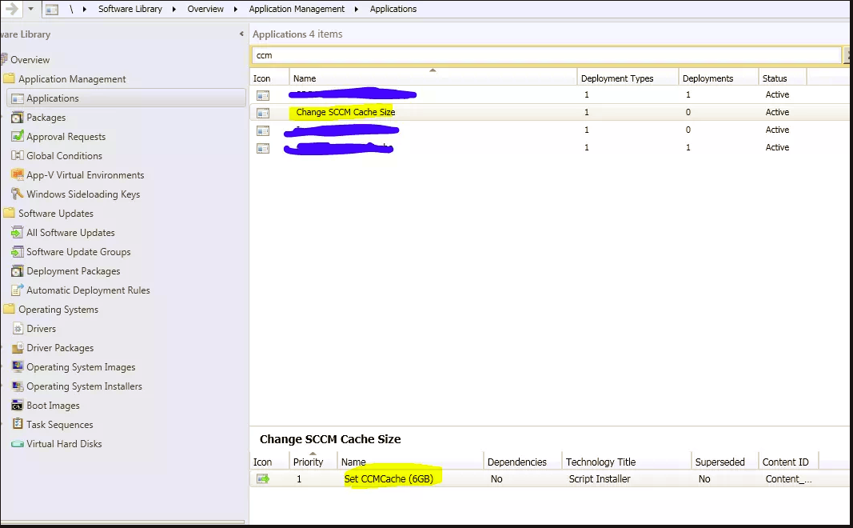Click the Approval Requests icon
The width and height of the screenshot is (853, 528).
(18, 136)
